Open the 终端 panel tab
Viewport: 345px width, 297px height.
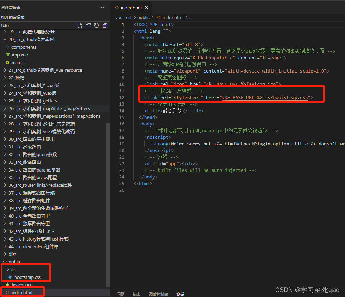point(180,294)
